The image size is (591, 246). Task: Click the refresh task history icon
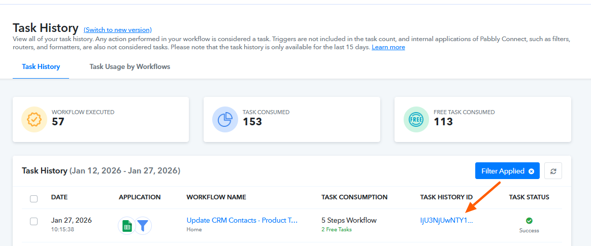coord(553,171)
